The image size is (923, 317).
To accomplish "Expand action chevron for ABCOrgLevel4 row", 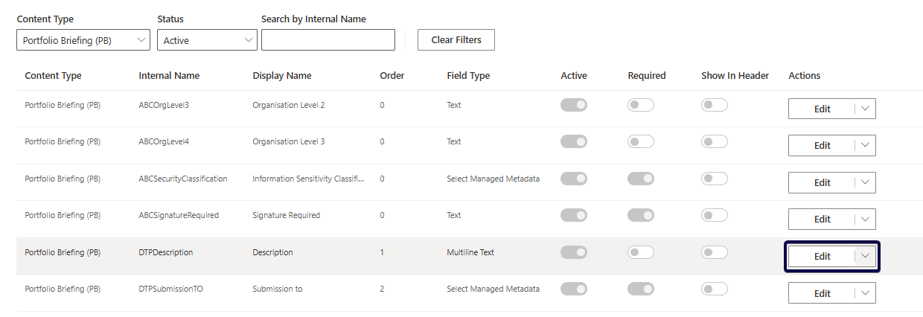I will (x=865, y=145).
